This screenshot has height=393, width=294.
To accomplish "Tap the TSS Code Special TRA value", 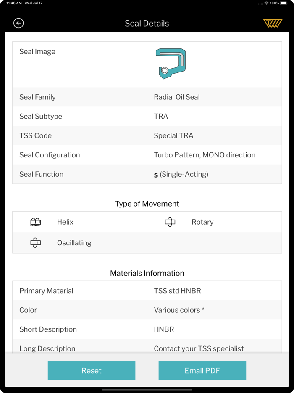I will [x=173, y=136].
